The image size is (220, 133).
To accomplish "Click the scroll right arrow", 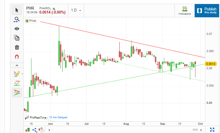I will point(201,130).
